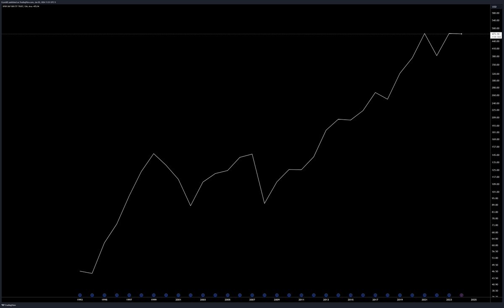Image resolution: width=504 pixels, height=308 pixels.
Task: Click the purple upcoming event marker
Action: [462, 295]
